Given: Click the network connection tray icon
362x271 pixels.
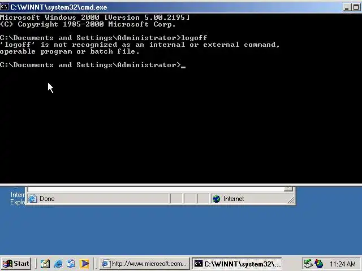Looking at the screenshot, I should tap(308, 264).
